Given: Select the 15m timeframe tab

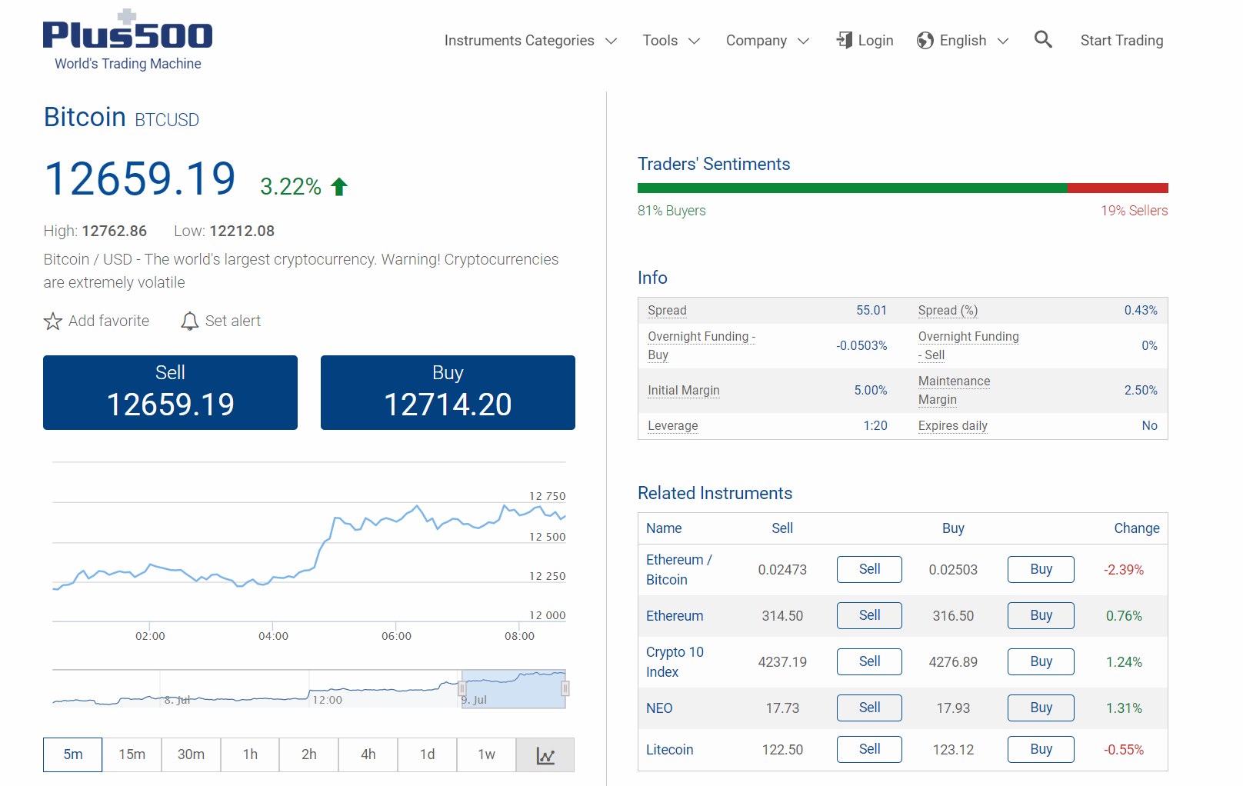Looking at the screenshot, I should click(x=132, y=754).
